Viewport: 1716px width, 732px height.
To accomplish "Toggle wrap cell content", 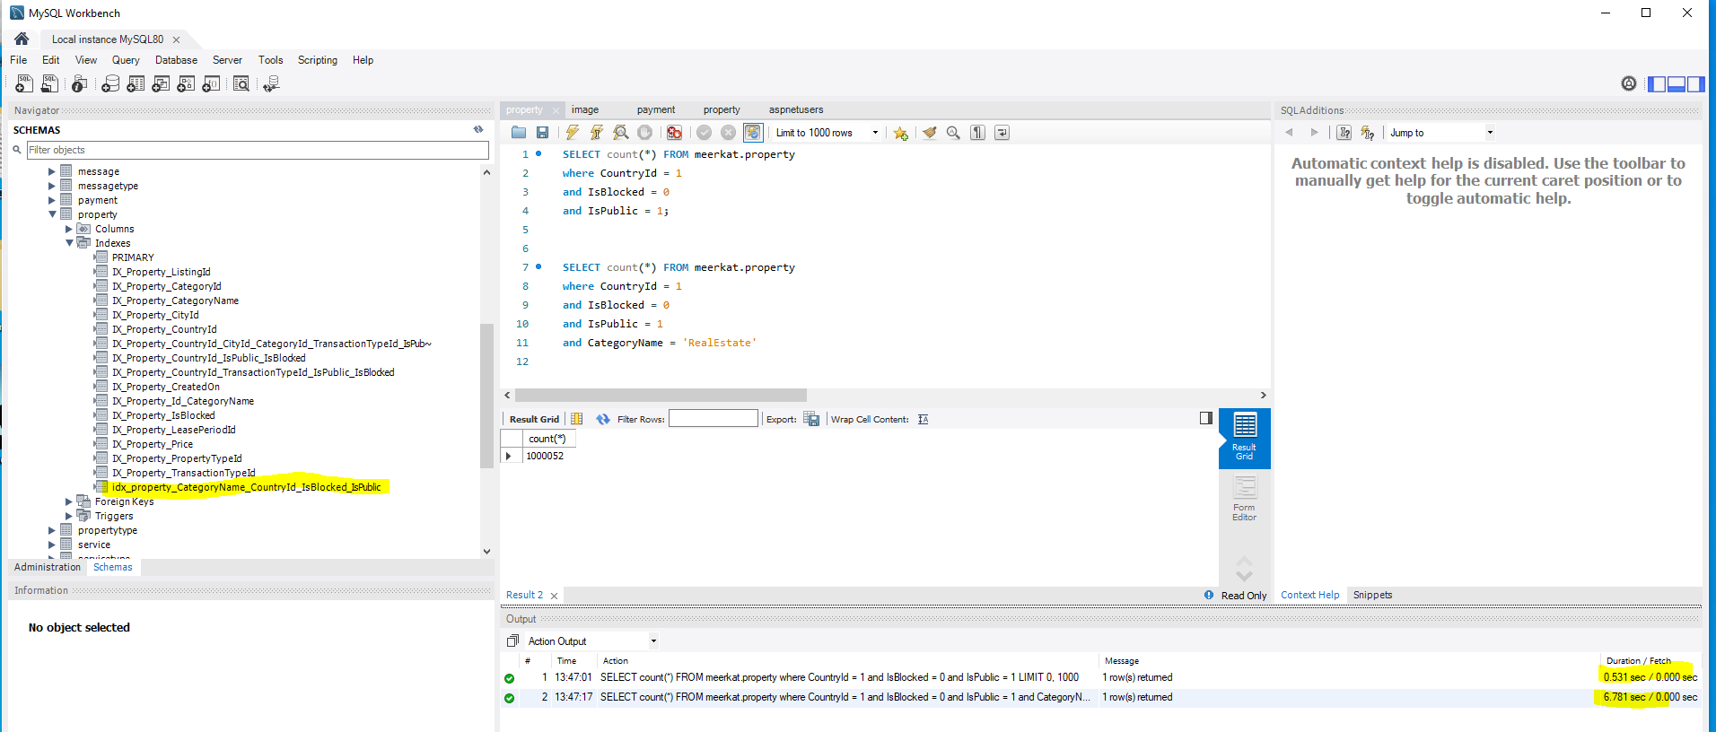I will [923, 419].
